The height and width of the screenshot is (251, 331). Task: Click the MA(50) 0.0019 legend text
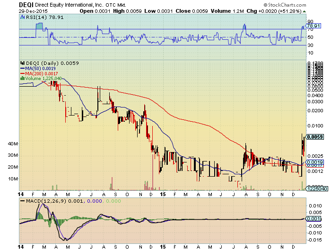coord(40,69)
